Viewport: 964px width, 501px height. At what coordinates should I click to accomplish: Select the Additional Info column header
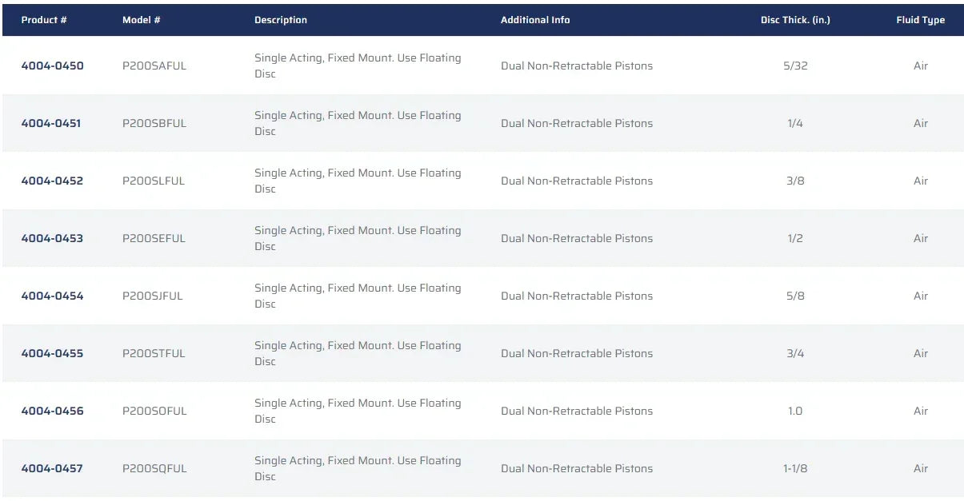tap(535, 20)
